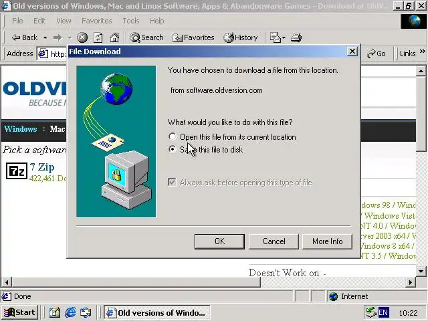
Task: Click the Mail toolbar icon
Action: 275,37
